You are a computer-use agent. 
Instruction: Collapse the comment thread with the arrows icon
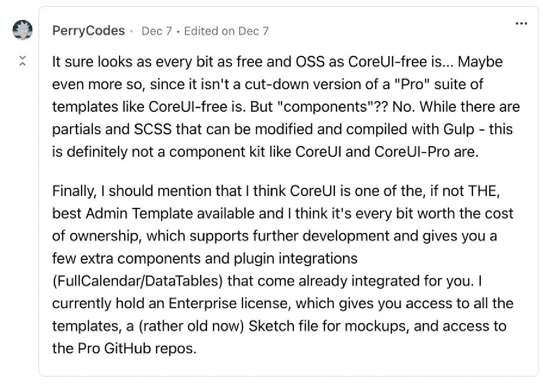click(23, 61)
